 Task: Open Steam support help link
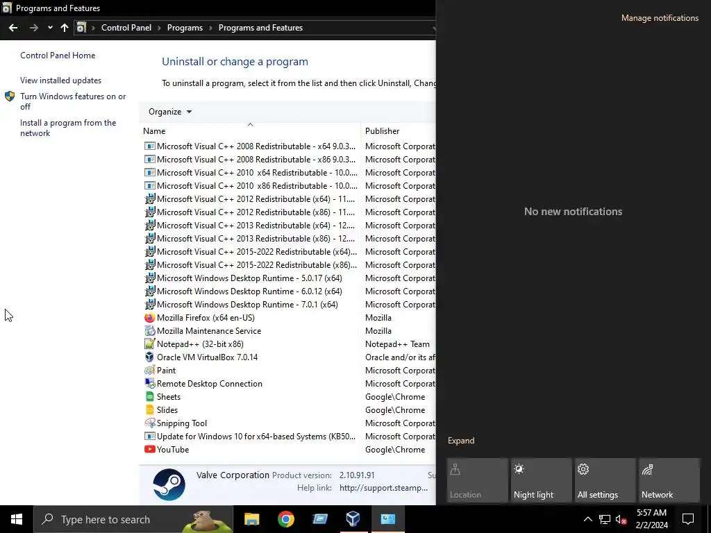tap(383, 488)
